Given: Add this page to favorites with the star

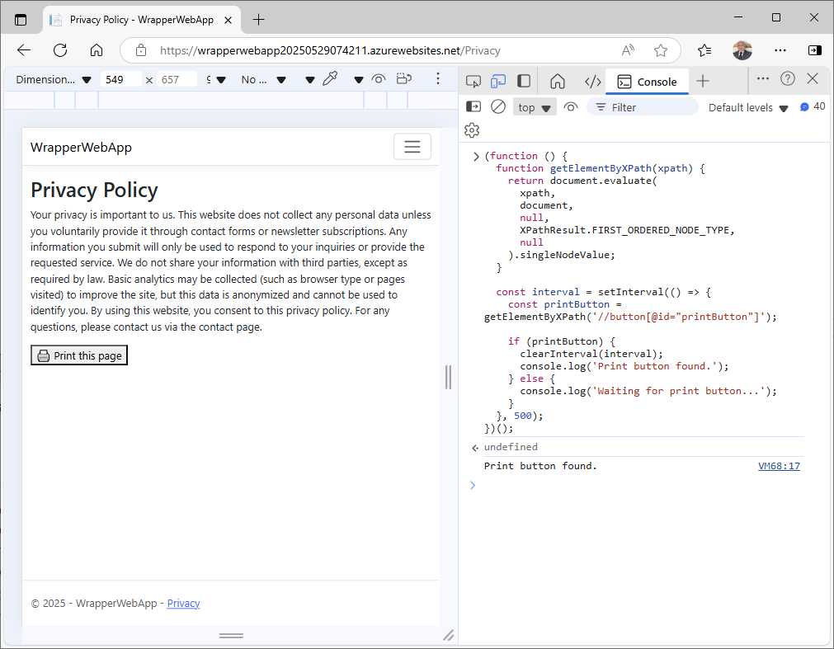Looking at the screenshot, I should (x=661, y=50).
